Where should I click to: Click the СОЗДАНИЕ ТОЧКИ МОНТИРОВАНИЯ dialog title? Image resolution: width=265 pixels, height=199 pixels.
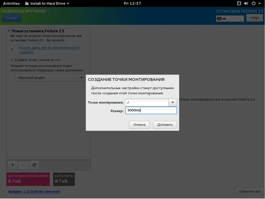[x=126, y=79]
